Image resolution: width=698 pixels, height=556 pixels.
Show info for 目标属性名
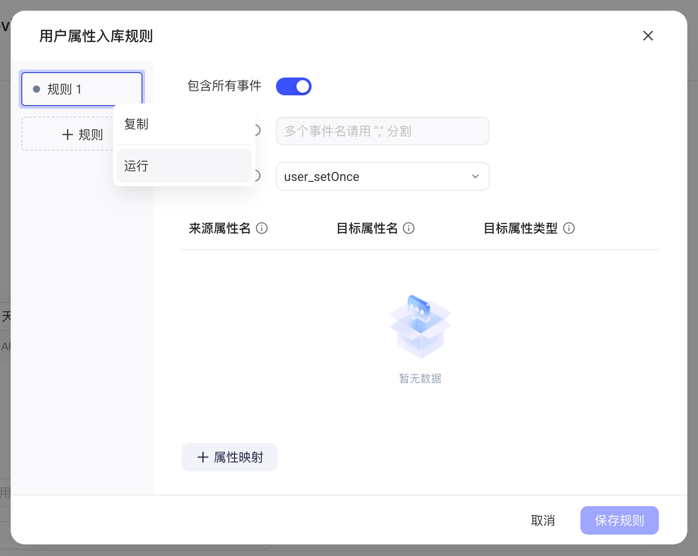pos(409,228)
